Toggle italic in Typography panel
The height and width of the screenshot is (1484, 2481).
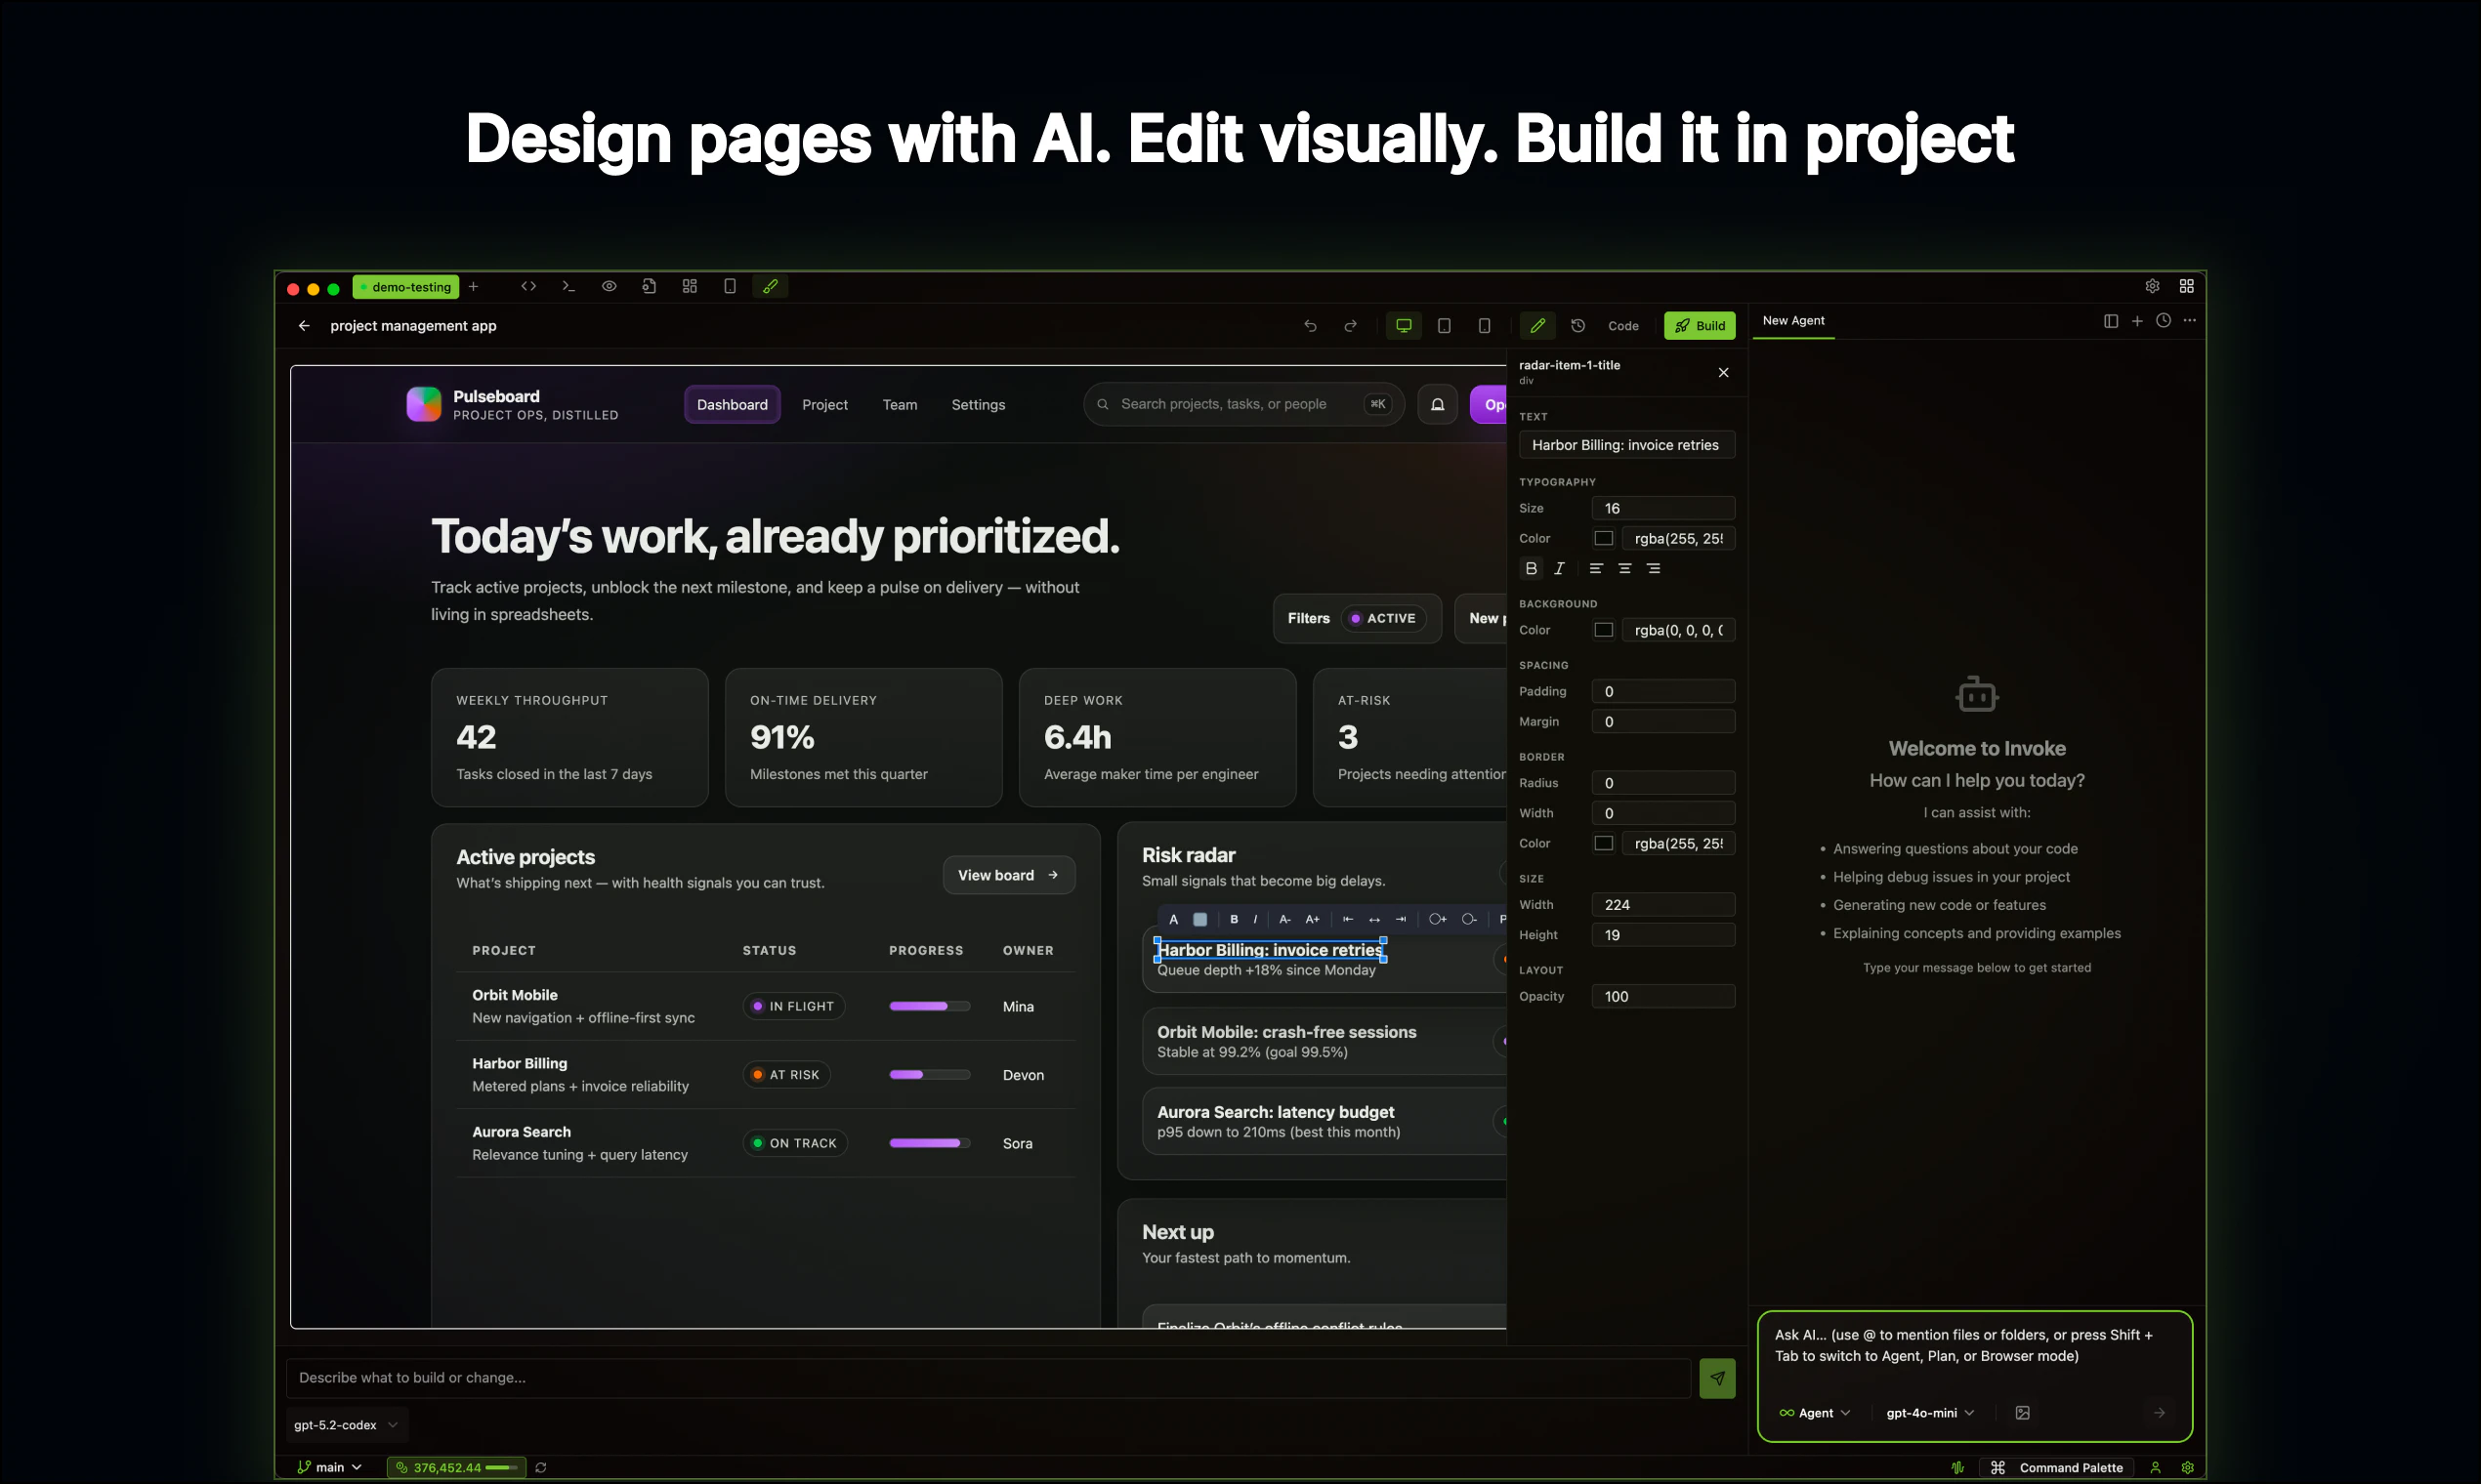pyautogui.click(x=1559, y=568)
